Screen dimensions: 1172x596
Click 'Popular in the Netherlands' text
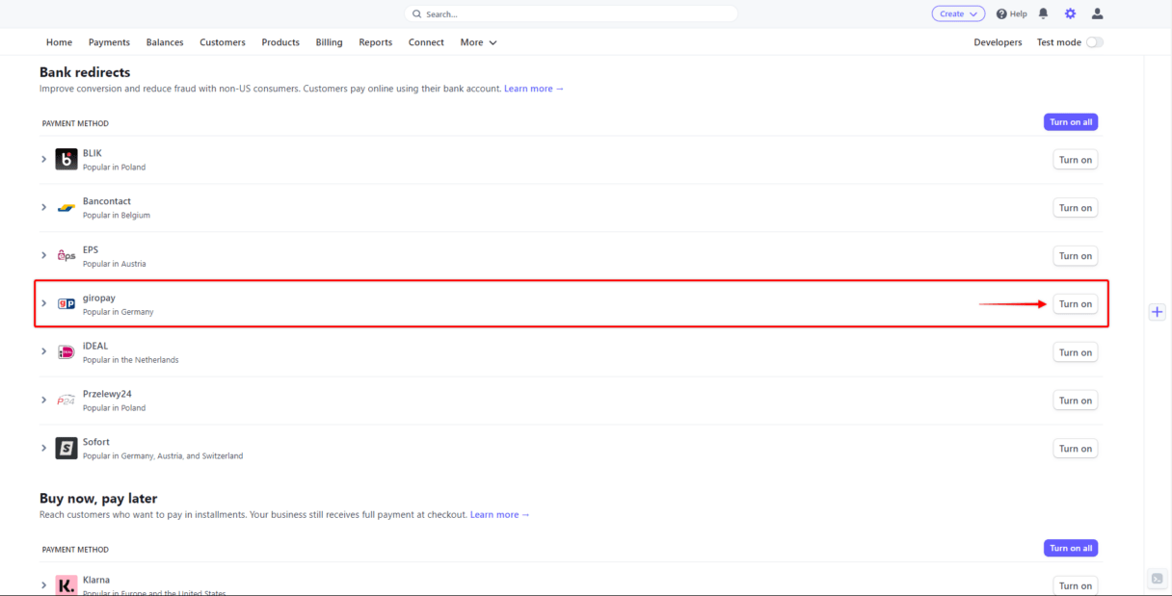click(x=131, y=360)
